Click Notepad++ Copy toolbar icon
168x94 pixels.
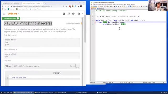pos(106,7)
